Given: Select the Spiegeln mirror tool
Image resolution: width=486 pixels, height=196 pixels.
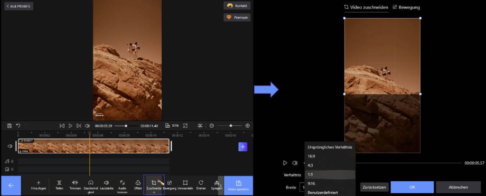Looking at the screenshot, I should 216,185.
